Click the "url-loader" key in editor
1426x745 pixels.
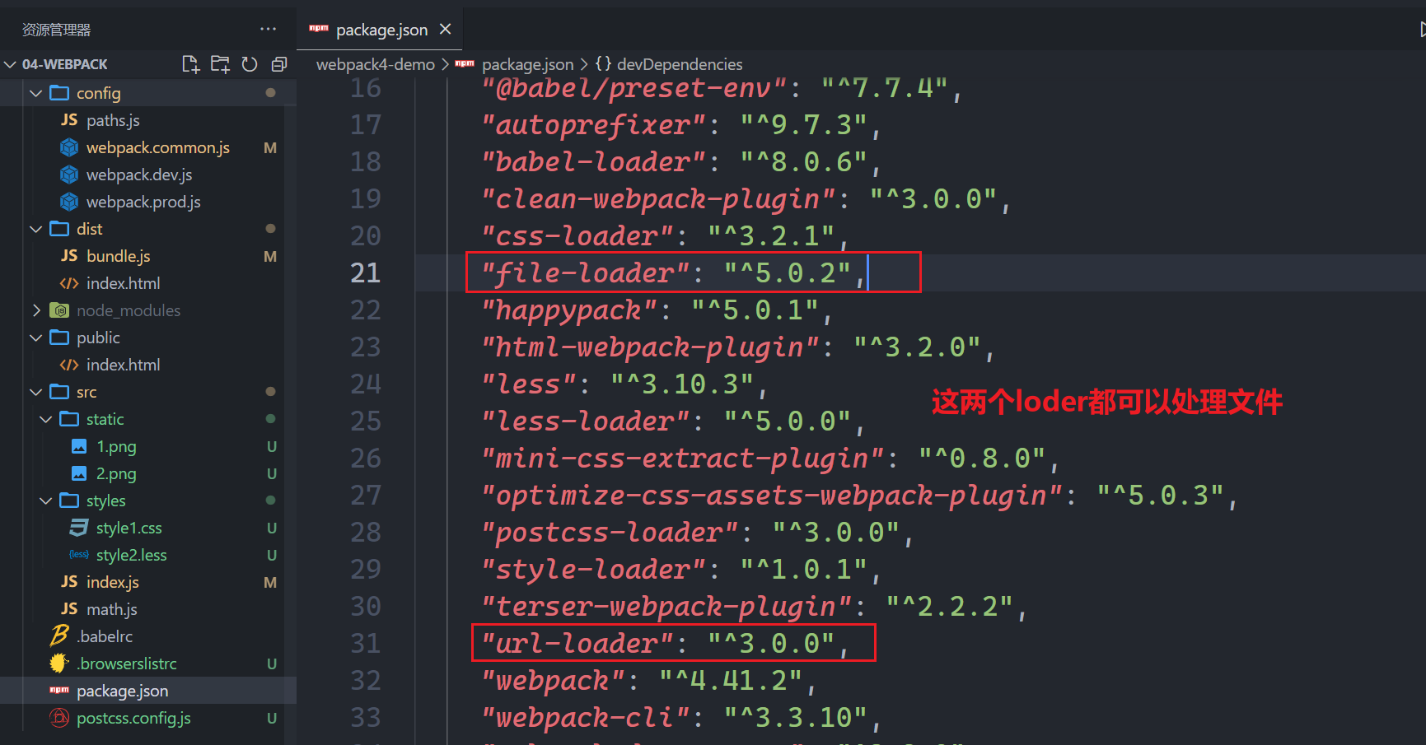coord(577,643)
